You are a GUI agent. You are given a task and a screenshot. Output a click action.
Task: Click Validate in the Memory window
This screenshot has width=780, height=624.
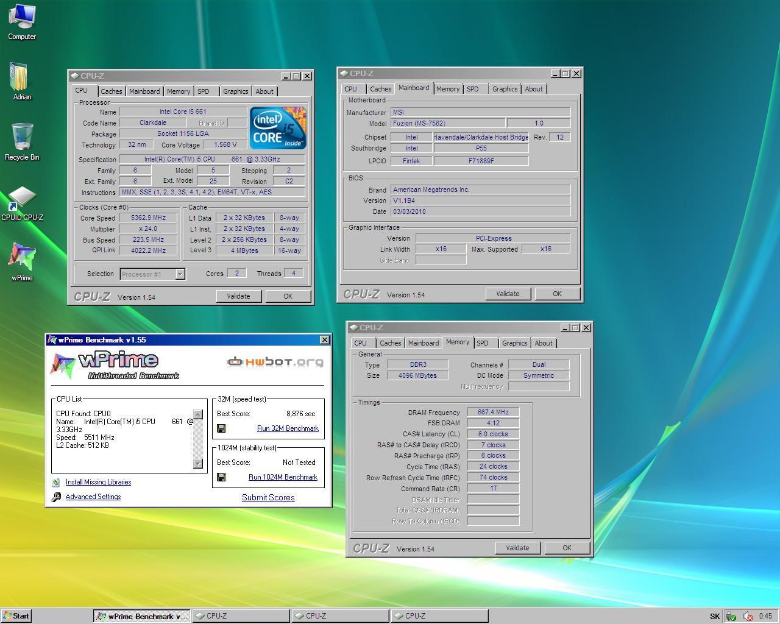pyautogui.click(x=517, y=548)
